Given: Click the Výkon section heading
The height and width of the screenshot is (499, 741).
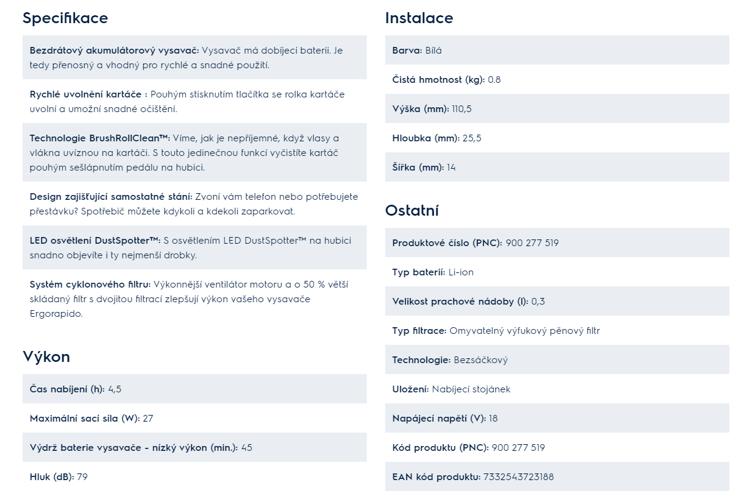Looking at the screenshot, I should click(46, 357).
